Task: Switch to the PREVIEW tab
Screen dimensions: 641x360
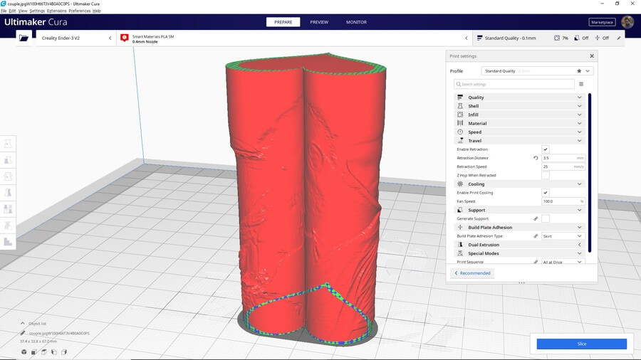Action: (x=319, y=22)
